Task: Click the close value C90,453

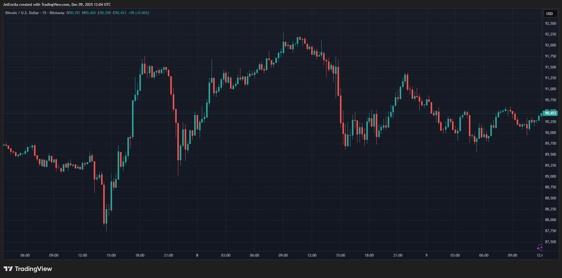Action: (x=119, y=13)
